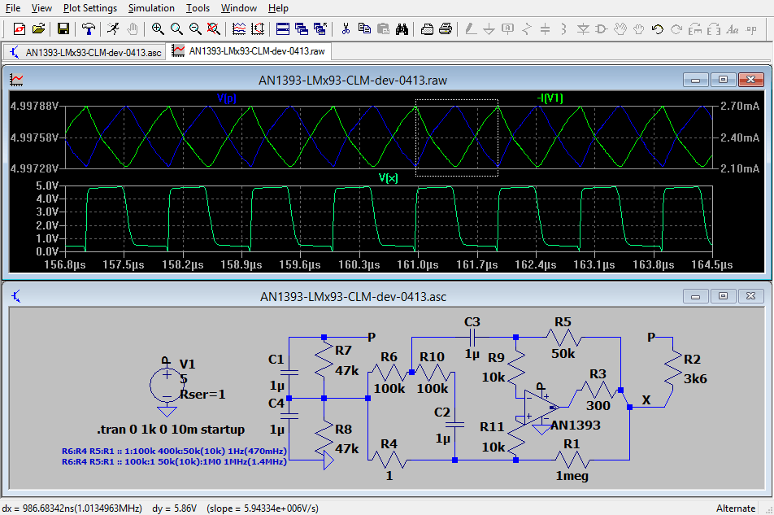Click the scissors Cut icon

[346, 29]
